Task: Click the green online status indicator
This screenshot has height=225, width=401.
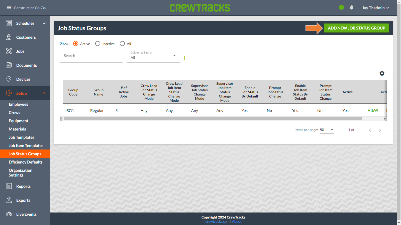Action: click(341, 7)
